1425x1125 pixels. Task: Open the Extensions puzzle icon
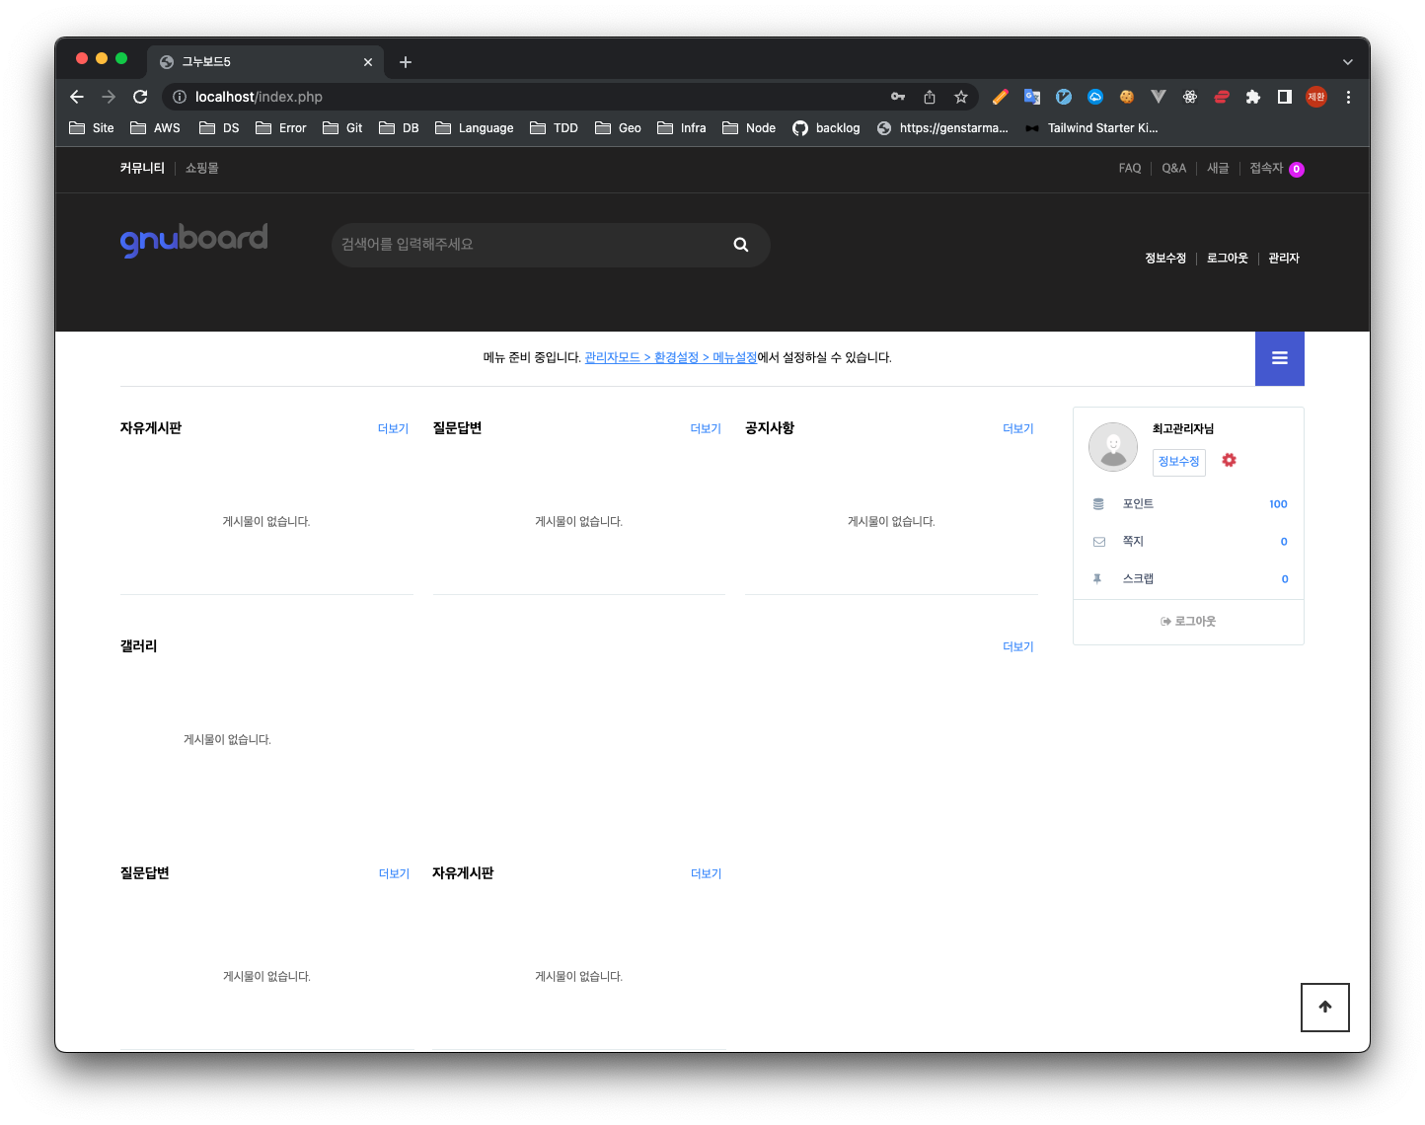click(1253, 97)
